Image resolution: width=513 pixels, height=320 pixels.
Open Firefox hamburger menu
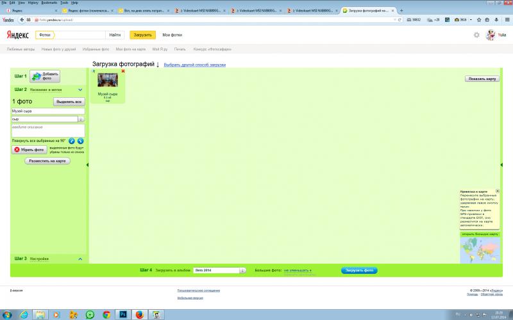(507, 20)
